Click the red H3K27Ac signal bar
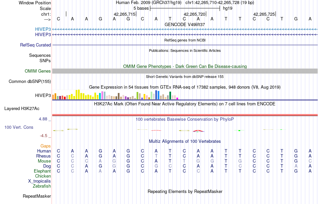Image resolution: width=318 pixels, height=204 pixels. point(185,115)
